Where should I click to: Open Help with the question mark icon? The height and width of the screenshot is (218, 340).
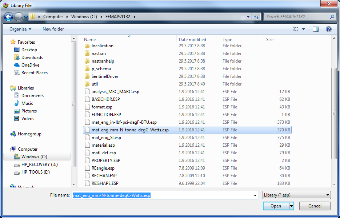coord(328,29)
